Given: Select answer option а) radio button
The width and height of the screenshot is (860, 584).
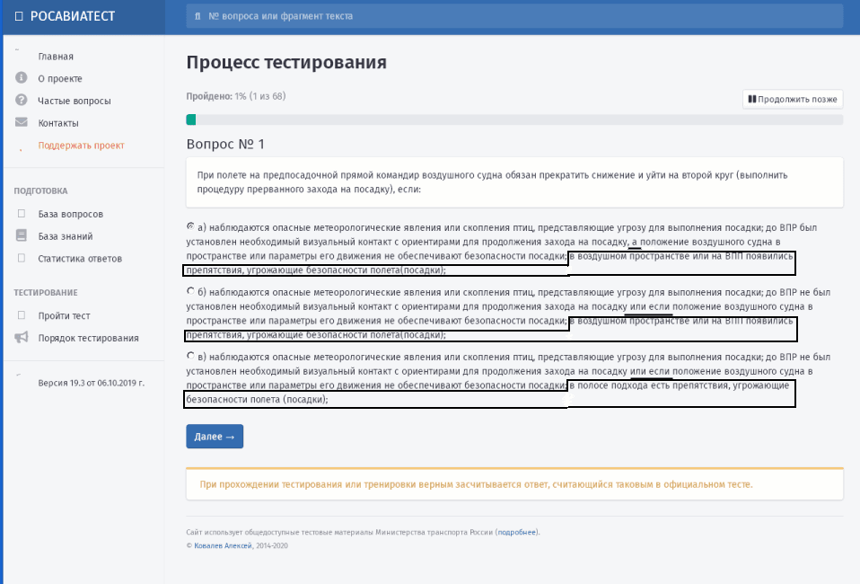Looking at the screenshot, I should [x=190, y=226].
